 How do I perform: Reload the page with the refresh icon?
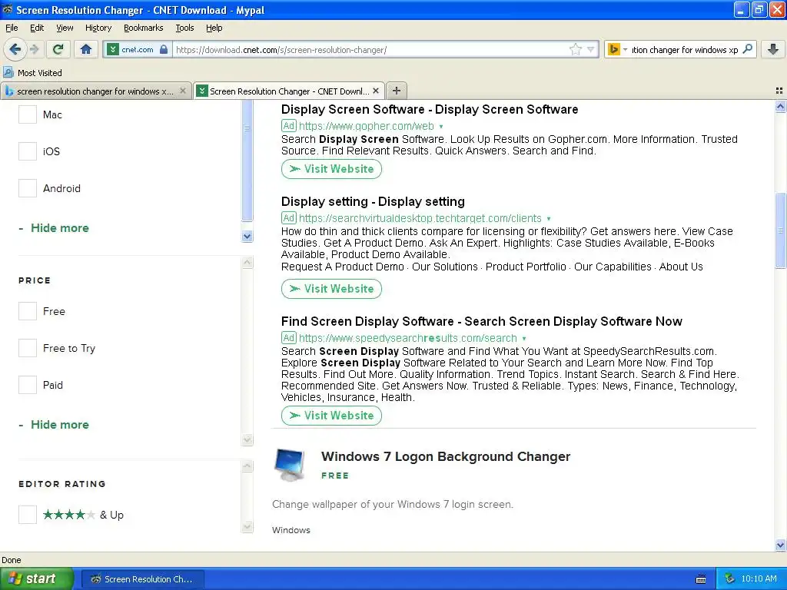(58, 49)
